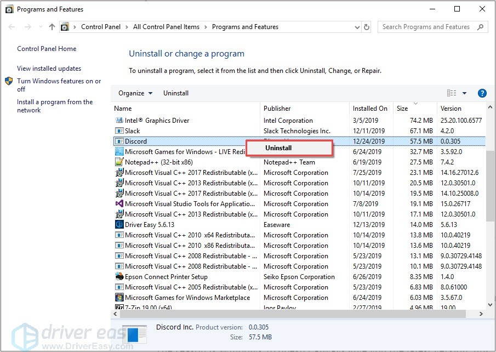
Task: Expand the view options dropdown arrow
Action: pyautogui.click(x=464, y=93)
